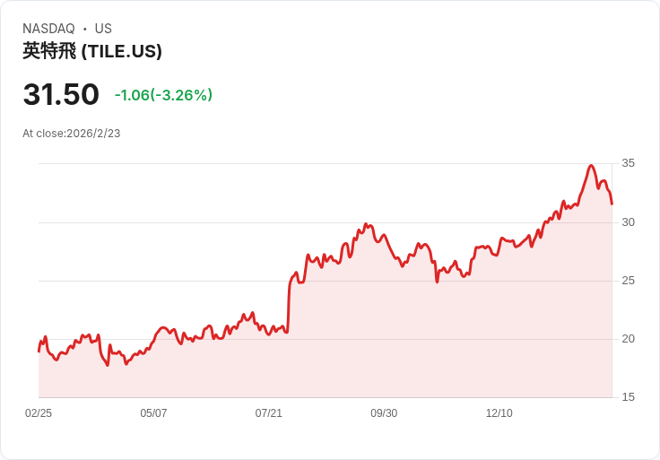Viewport: 660px width, 460px height.
Task: Click the At close date text
Action: [x=72, y=134]
